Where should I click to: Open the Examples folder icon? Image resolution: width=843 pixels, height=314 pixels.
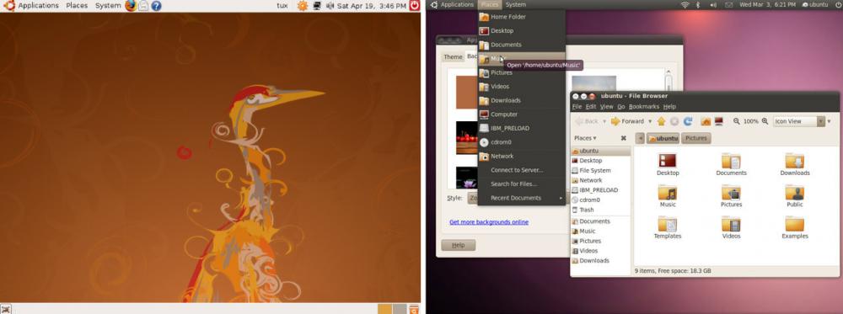795,228
